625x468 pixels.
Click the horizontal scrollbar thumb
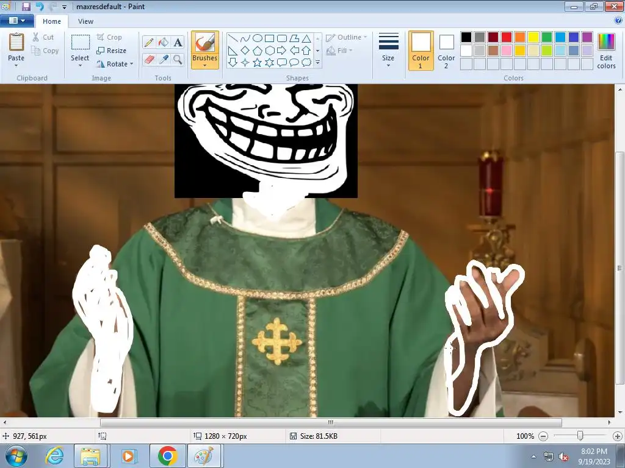tap(331, 422)
